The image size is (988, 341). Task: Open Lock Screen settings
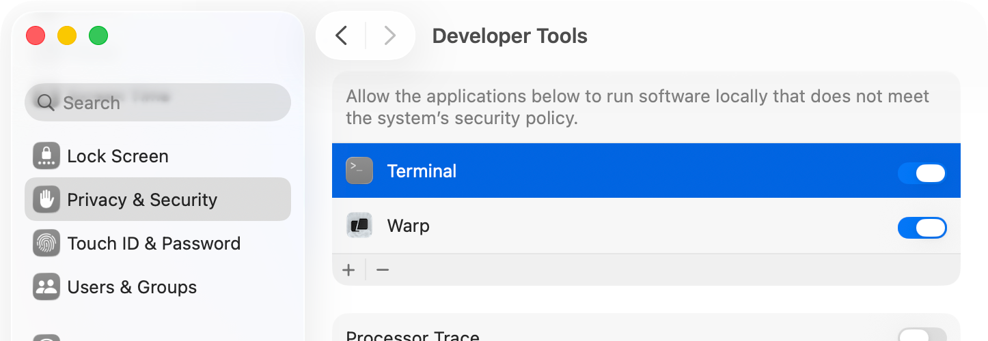tap(158, 156)
